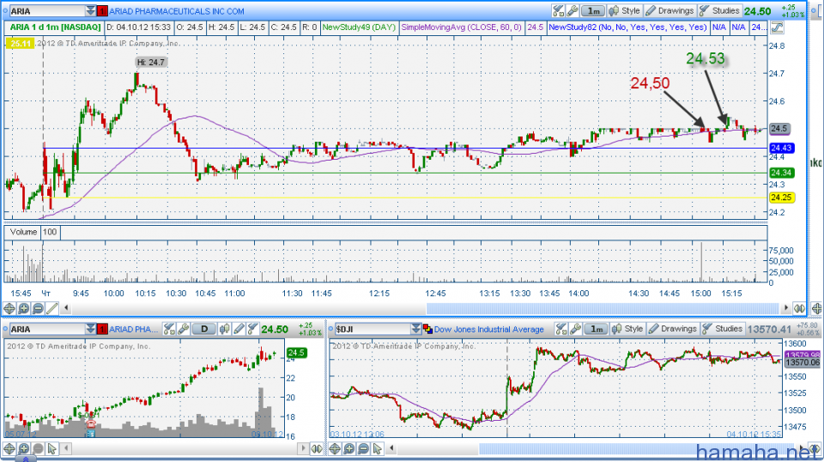The width and height of the screenshot is (824, 462).
Task: Click green 24.34 price level label
Action: pos(781,173)
